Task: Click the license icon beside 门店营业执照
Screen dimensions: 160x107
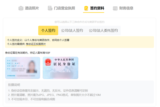Action: click(50, 8)
